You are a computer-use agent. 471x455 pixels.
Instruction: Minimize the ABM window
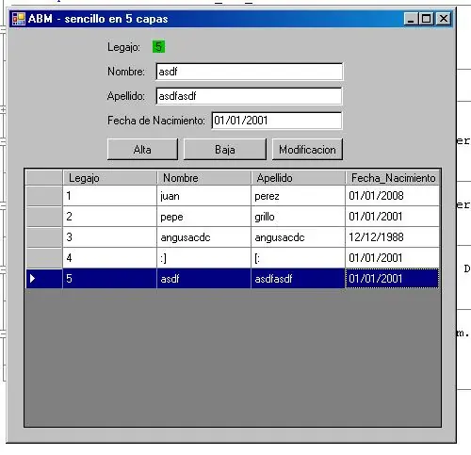(x=411, y=19)
